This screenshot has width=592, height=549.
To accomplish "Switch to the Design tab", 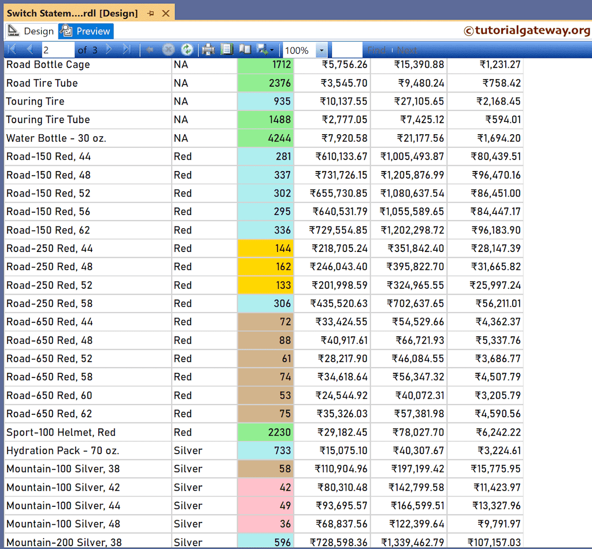I will point(36,31).
